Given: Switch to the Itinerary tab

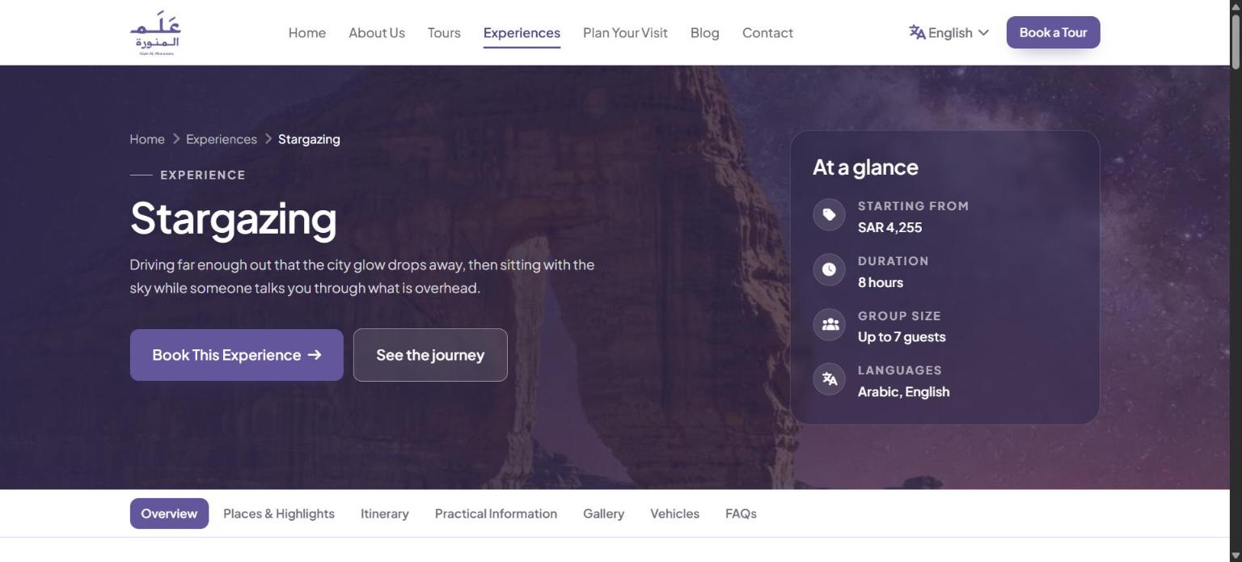Looking at the screenshot, I should [385, 513].
